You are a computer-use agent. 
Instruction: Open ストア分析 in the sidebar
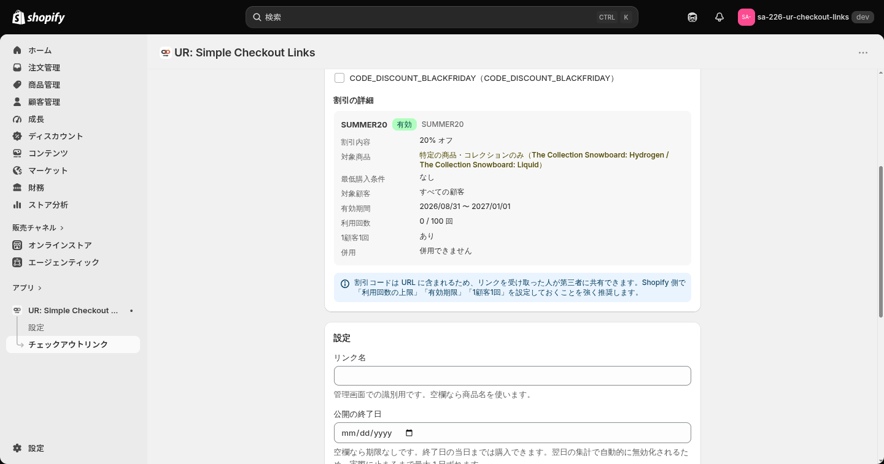pos(73,205)
